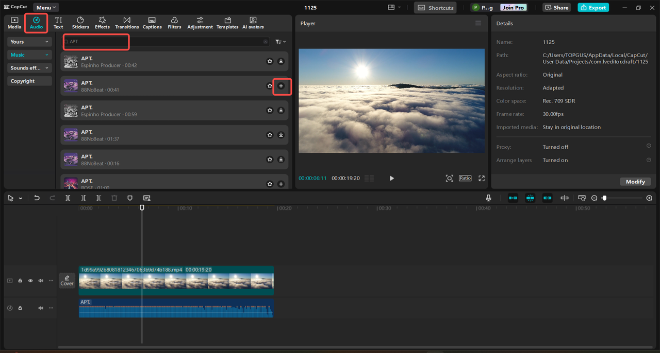Click the microphone record voiceover icon
Screen dimensions: 660x353
click(488, 198)
